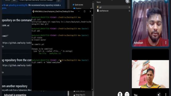This screenshot has height=96, width=171.
Task: Minimize the MINGW64 terminal window
Action: tap(79, 11)
